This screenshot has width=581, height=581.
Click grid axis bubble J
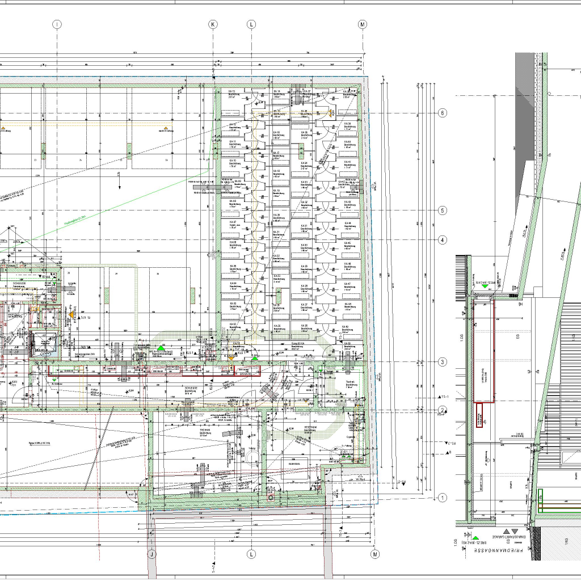(151, 554)
